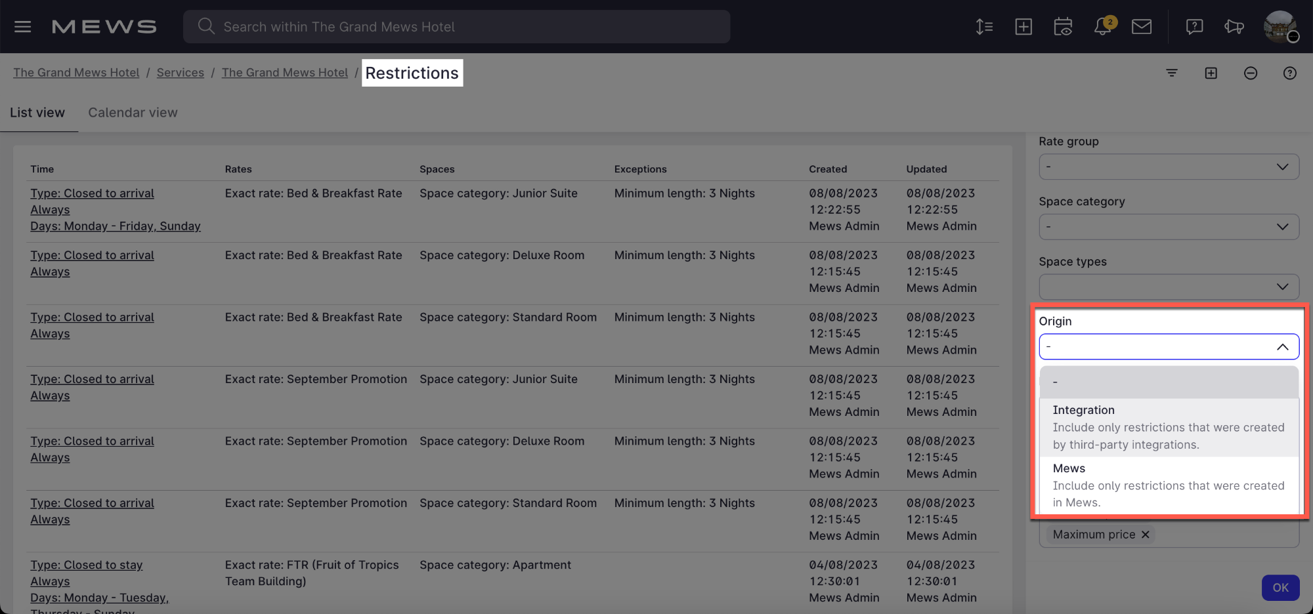Click the minus circle icon

1251,73
